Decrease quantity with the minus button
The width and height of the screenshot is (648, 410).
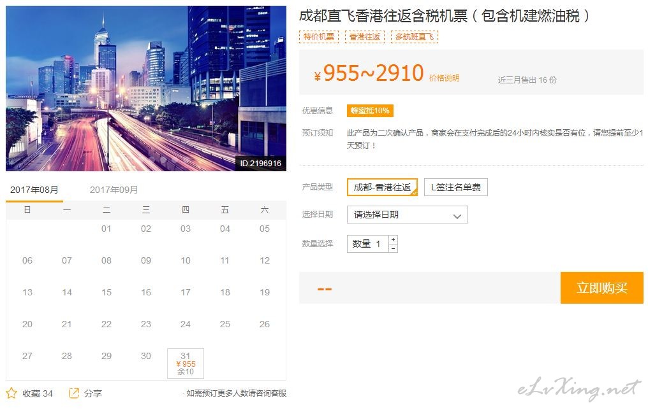tap(393, 248)
